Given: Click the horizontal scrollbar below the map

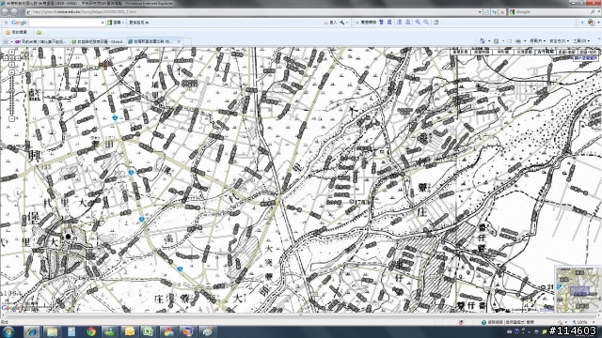Looking at the screenshot, I should 301,315.
